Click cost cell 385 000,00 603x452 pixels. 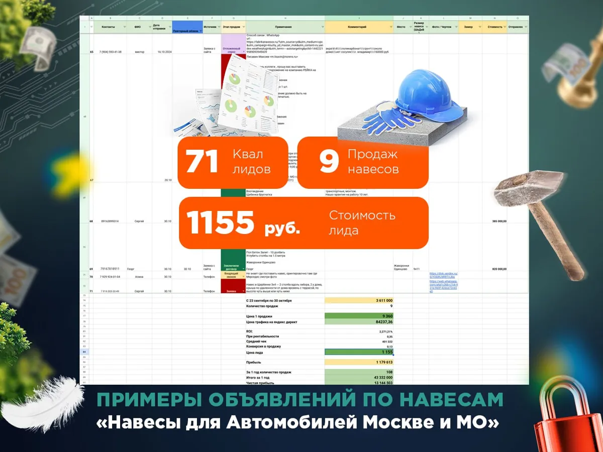tap(498, 221)
